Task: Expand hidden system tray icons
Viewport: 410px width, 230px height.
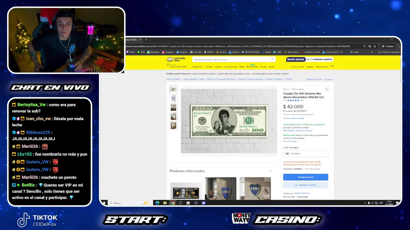Action: (365, 203)
